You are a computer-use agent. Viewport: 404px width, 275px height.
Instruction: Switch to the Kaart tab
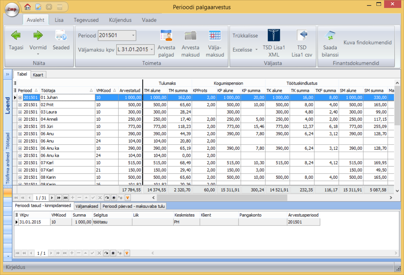point(38,75)
